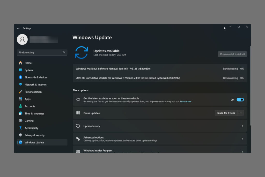Click the Accessibility figure icon
265x177 pixels.
point(20,128)
